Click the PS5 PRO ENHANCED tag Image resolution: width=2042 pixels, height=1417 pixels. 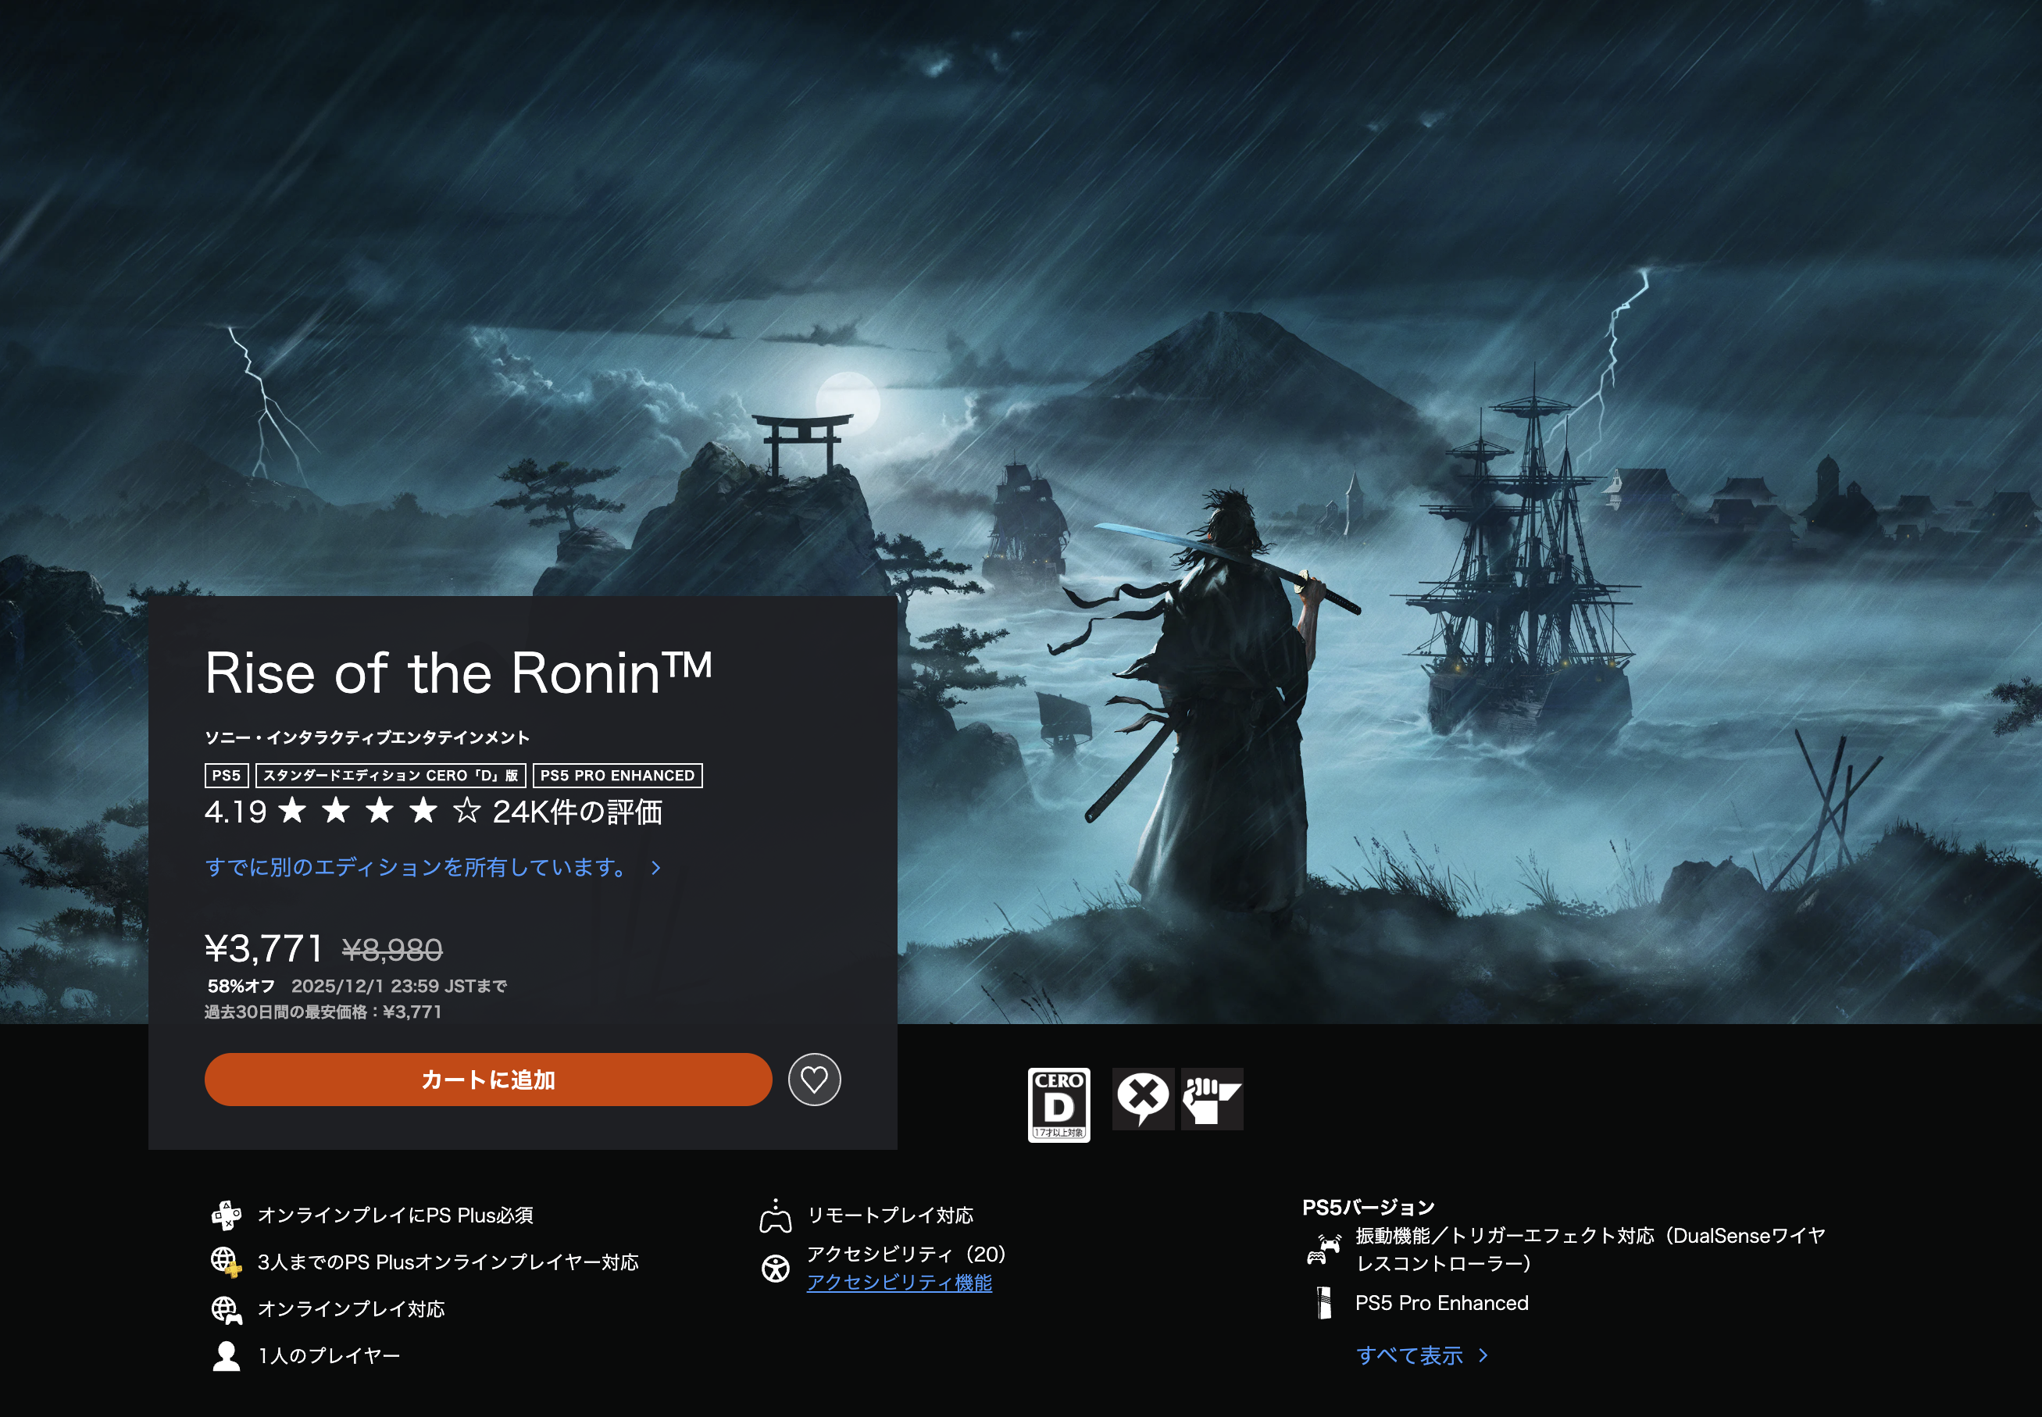click(x=617, y=775)
